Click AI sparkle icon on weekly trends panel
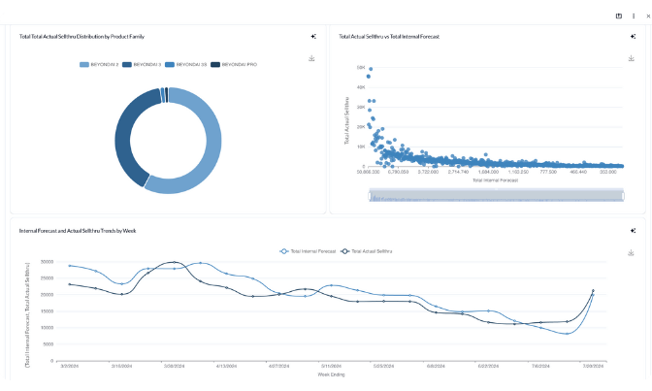Image resolution: width=652 pixels, height=391 pixels. (633, 231)
